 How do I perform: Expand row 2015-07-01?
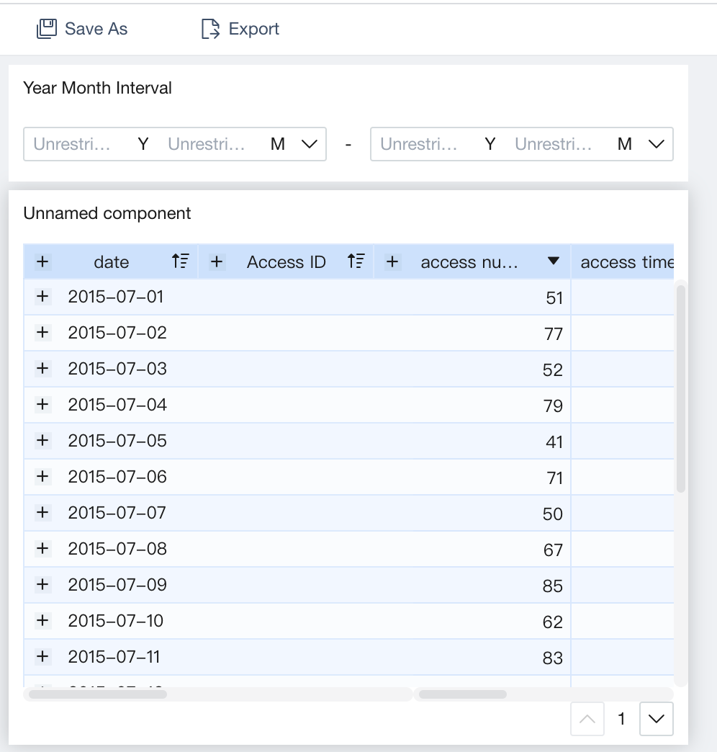point(42,297)
